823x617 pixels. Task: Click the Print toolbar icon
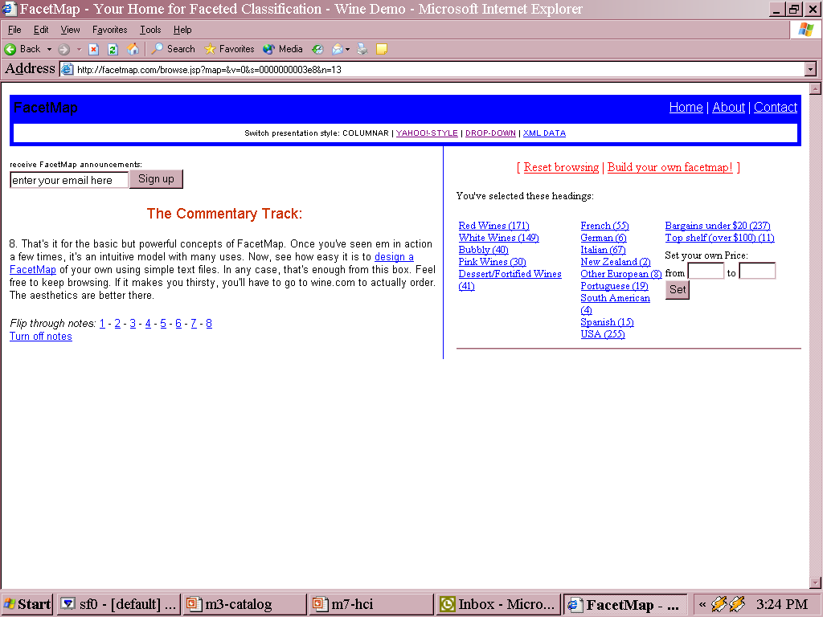362,49
